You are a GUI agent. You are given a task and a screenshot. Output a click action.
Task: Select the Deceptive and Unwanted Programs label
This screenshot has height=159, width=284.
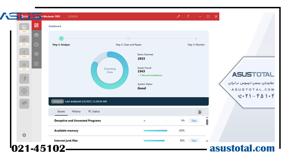pos(78,121)
